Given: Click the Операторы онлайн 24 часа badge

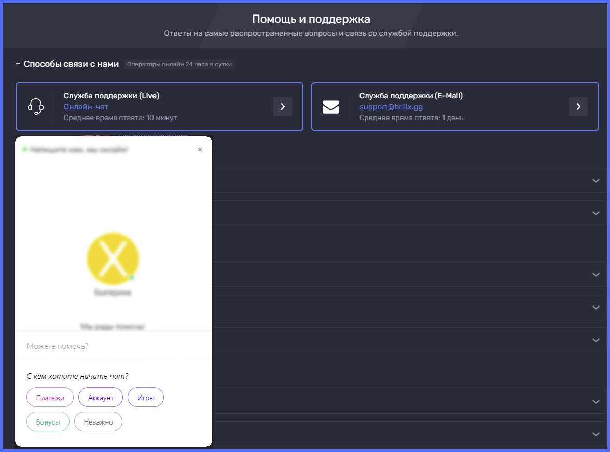Looking at the screenshot, I should (179, 64).
